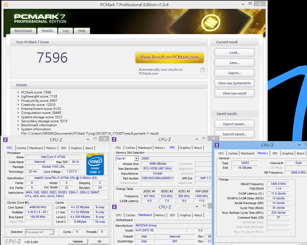Close the PCMark 7 window
307x245 pixels.
260,3
